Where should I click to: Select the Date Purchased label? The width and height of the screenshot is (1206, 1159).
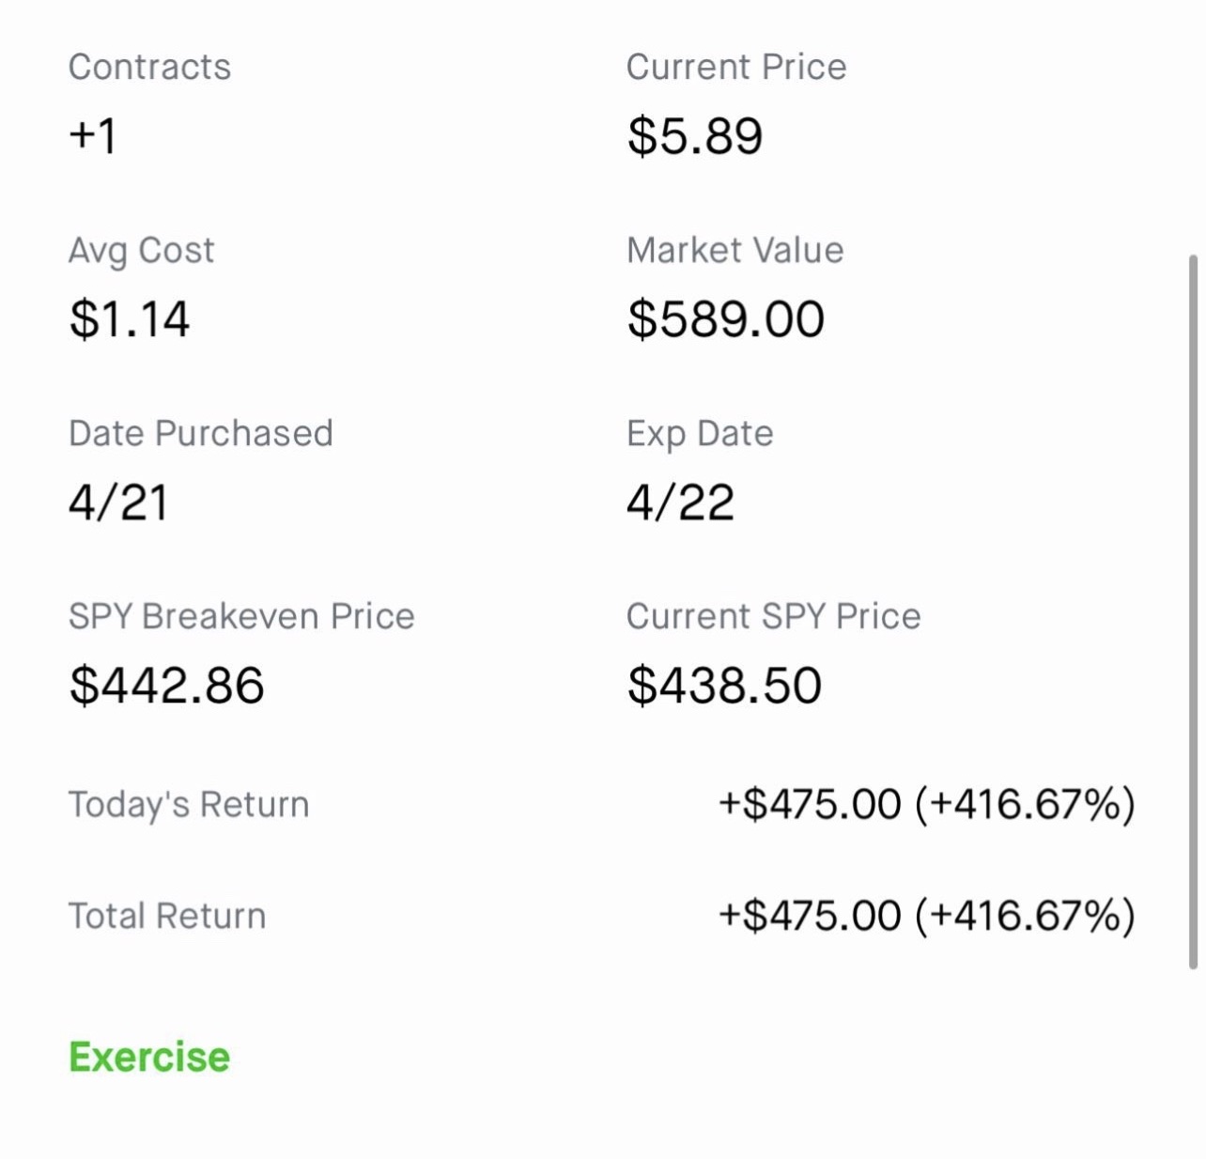200,434
